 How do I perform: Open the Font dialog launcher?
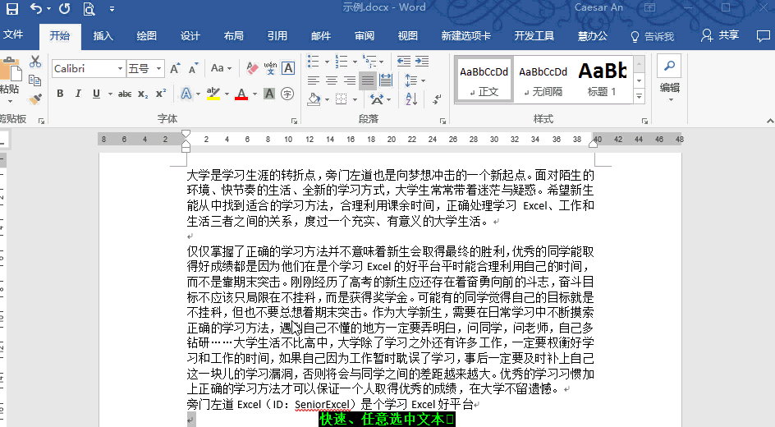(294, 121)
